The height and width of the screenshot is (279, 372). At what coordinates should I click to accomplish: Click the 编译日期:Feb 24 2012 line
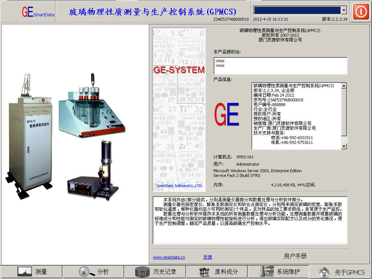click(x=274, y=95)
